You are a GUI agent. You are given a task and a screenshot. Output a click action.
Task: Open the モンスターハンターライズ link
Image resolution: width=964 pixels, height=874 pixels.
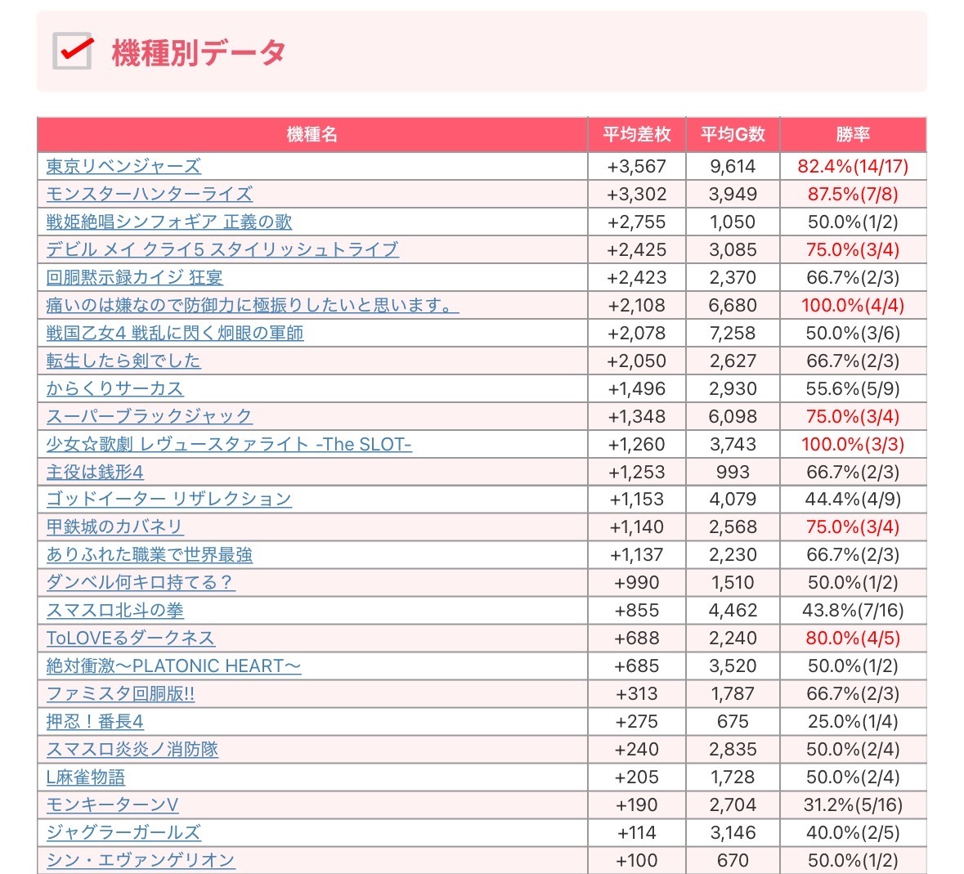coord(150,194)
